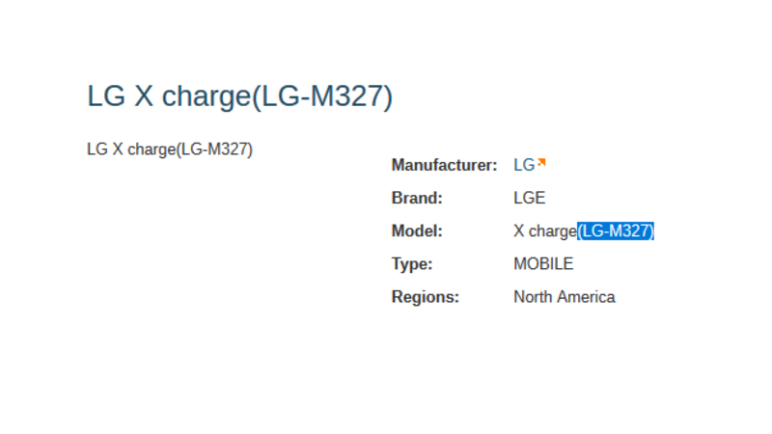Click the word 'North' in the region value
This screenshot has height=434, width=772.
534,296
